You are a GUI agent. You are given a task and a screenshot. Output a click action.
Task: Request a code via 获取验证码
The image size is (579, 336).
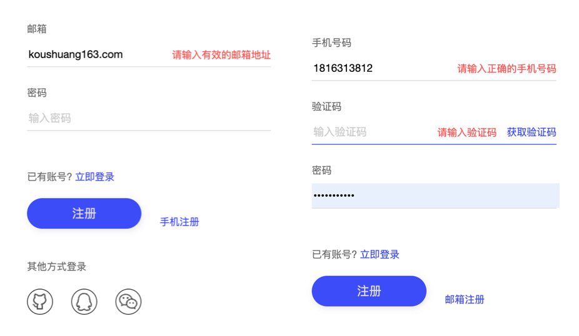[x=531, y=132]
